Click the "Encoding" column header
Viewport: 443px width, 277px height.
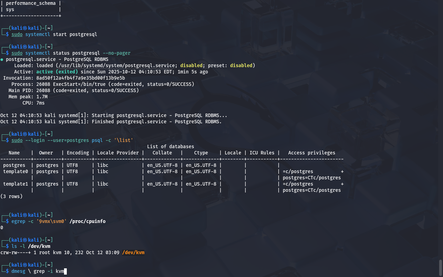pyautogui.click(x=78, y=153)
